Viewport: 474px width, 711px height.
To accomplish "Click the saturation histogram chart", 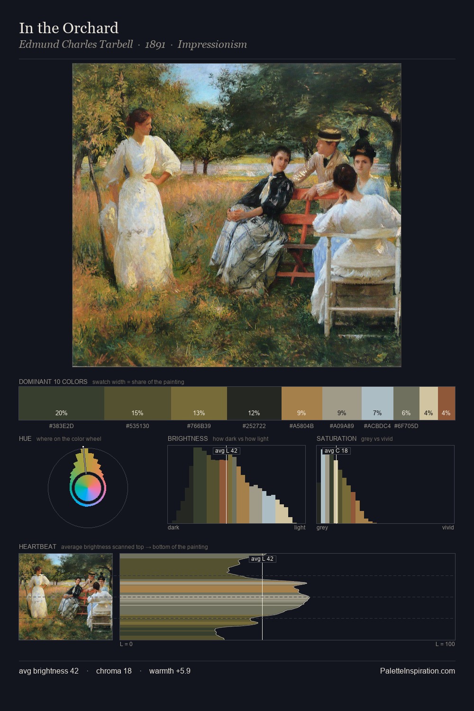I will point(385,484).
